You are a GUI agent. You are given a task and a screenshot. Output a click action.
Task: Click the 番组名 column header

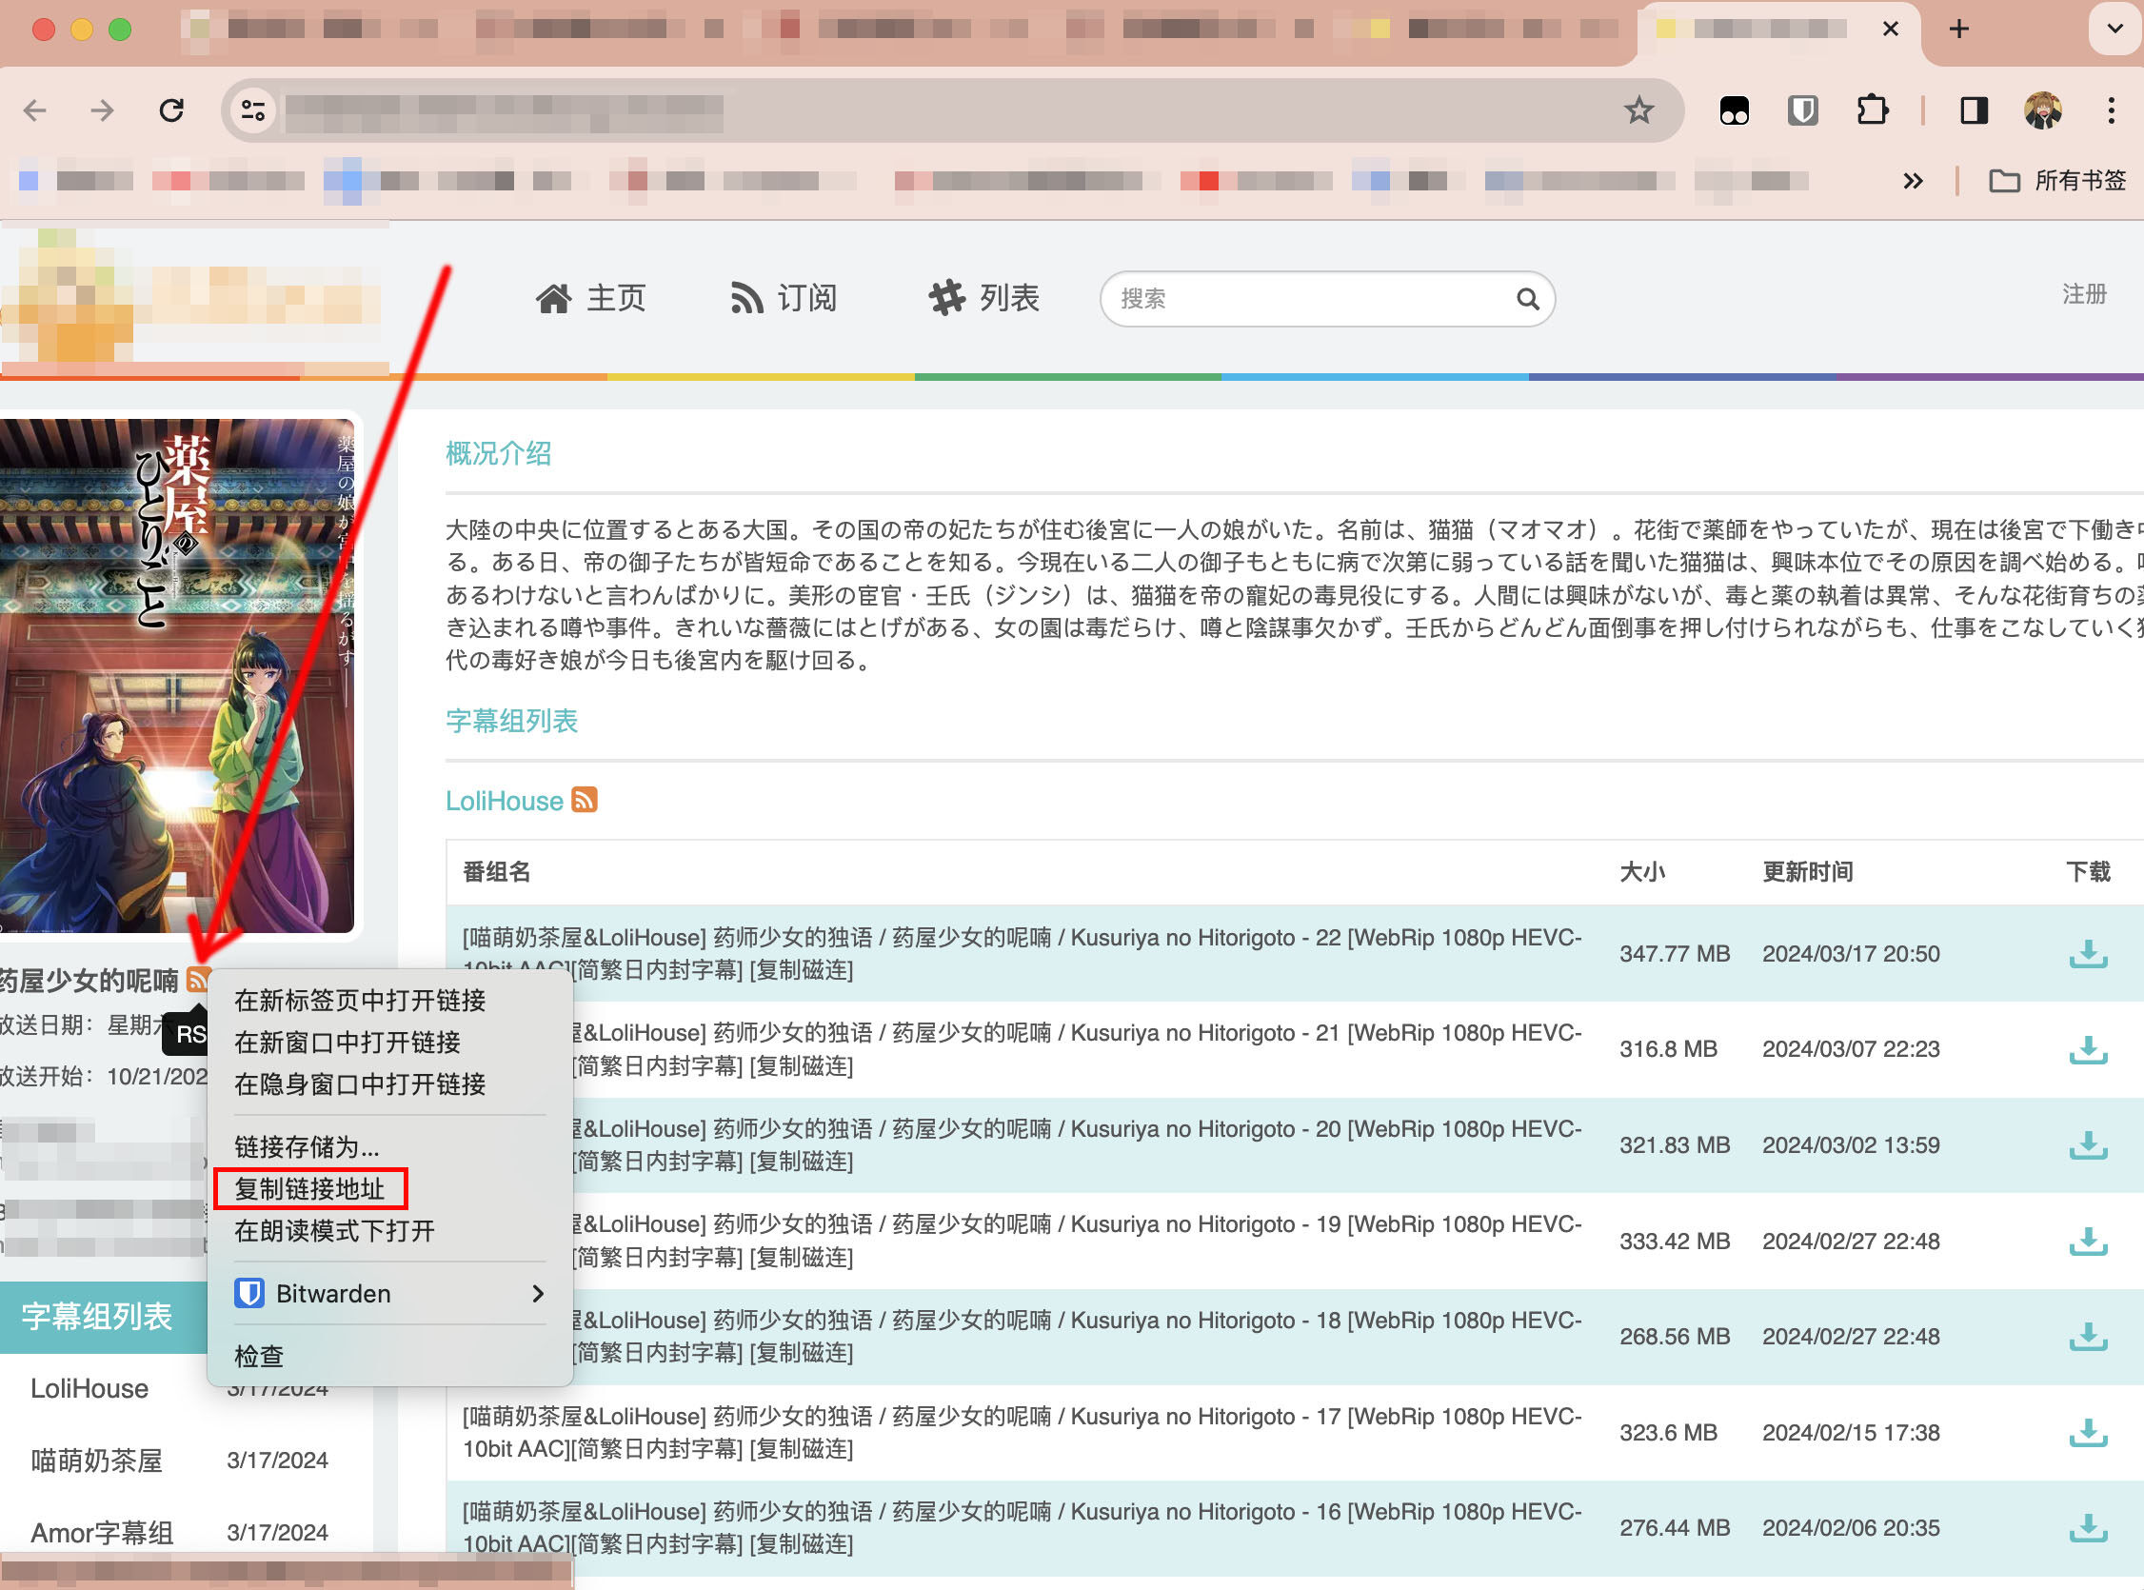(x=497, y=872)
